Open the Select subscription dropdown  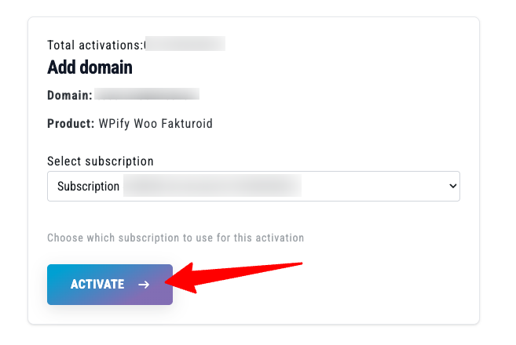click(253, 187)
